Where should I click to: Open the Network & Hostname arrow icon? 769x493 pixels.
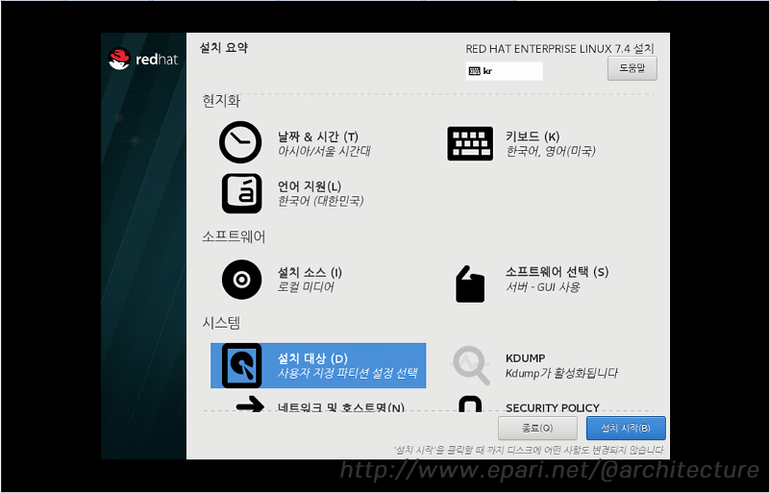point(250,405)
